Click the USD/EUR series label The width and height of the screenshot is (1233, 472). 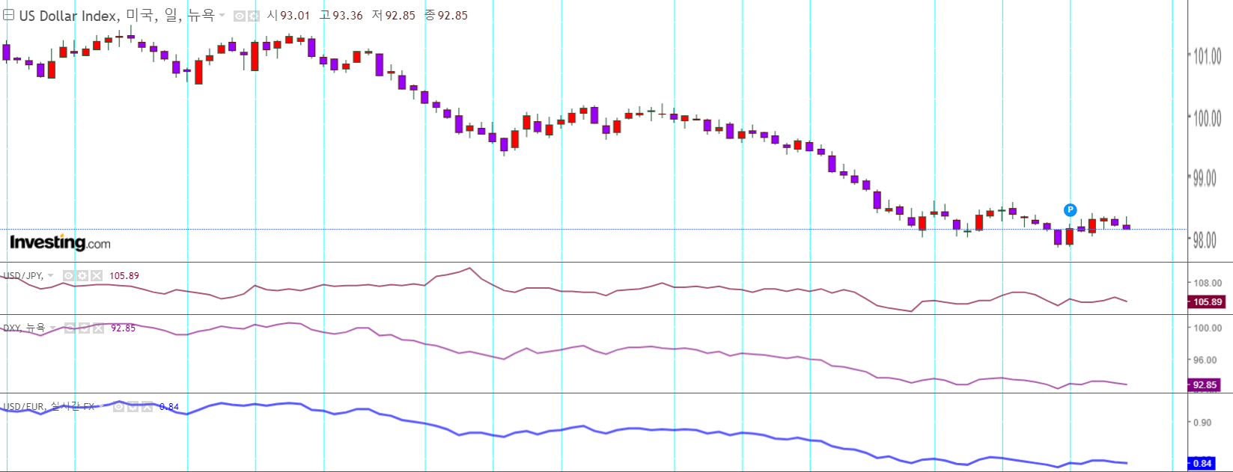pyautogui.click(x=49, y=406)
